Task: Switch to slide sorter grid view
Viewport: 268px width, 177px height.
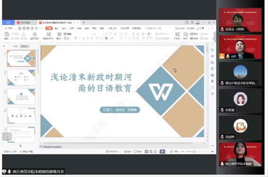Action: [x=151, y=151]
